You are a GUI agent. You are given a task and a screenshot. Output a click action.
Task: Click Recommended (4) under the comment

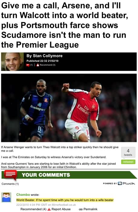tap(33, 209)
